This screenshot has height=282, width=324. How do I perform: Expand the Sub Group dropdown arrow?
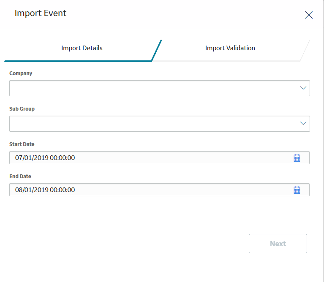pyautogui.click(x=303, y=123)
